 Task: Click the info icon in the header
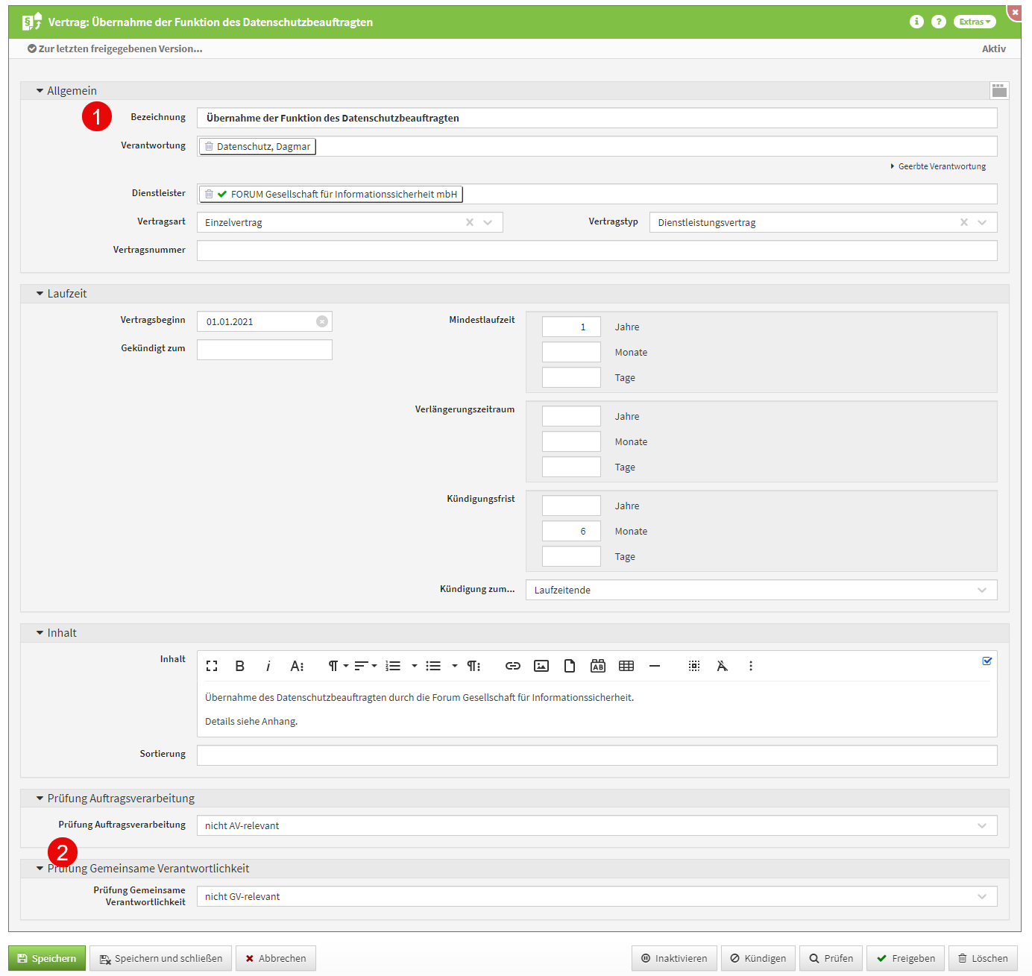pos(916,22)
